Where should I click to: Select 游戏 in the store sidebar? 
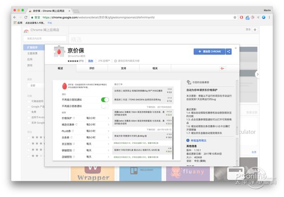point(30,65)
